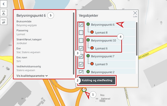Screen dimensions: 167x106
Task: Uncheck the Lysmast 6 checkbox
Action: [81, 48]
